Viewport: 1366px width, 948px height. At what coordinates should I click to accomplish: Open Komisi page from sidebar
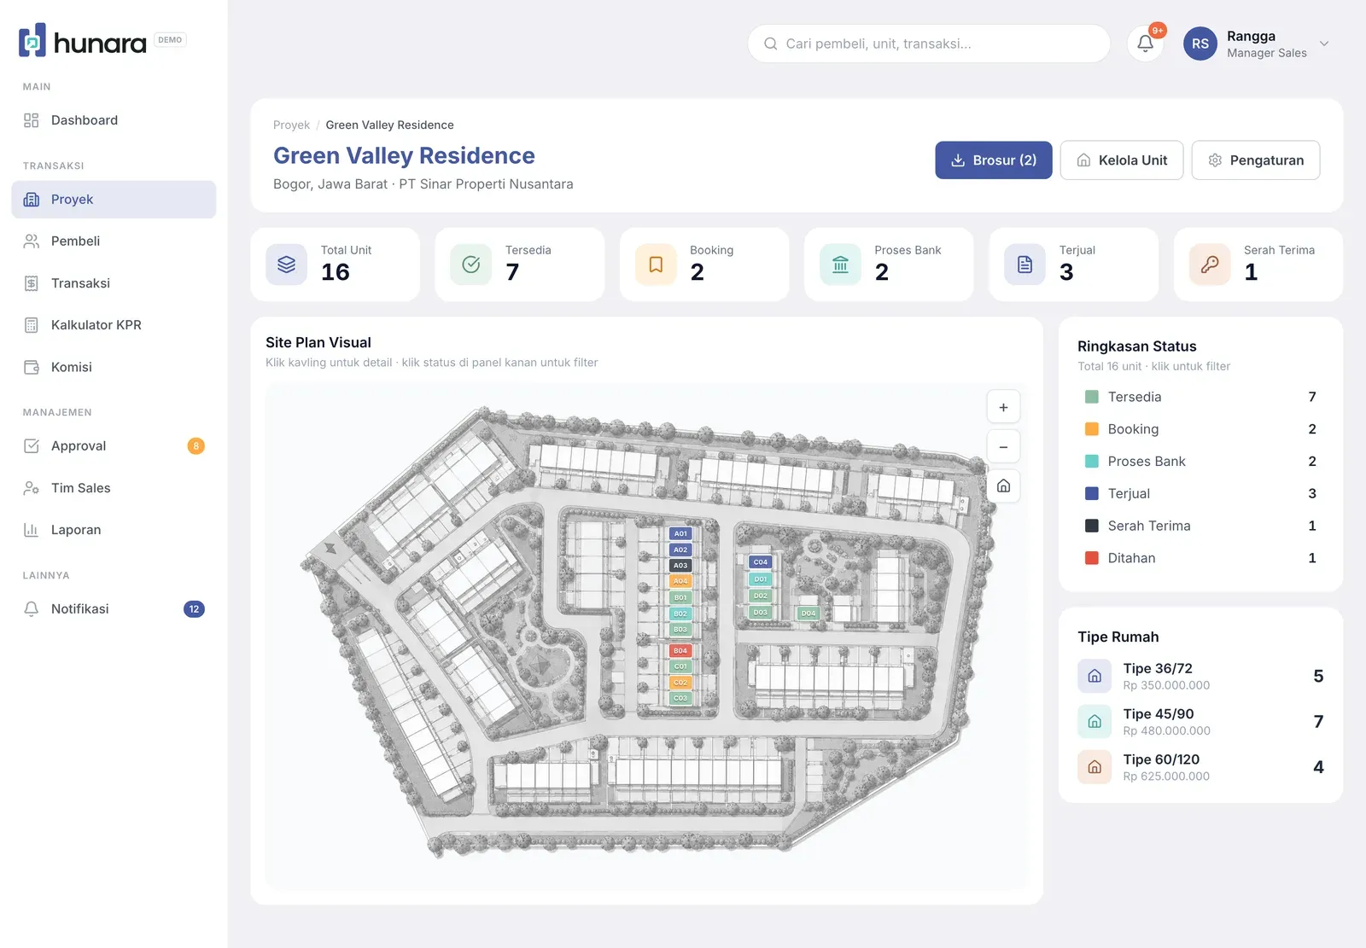coord(114,367)
